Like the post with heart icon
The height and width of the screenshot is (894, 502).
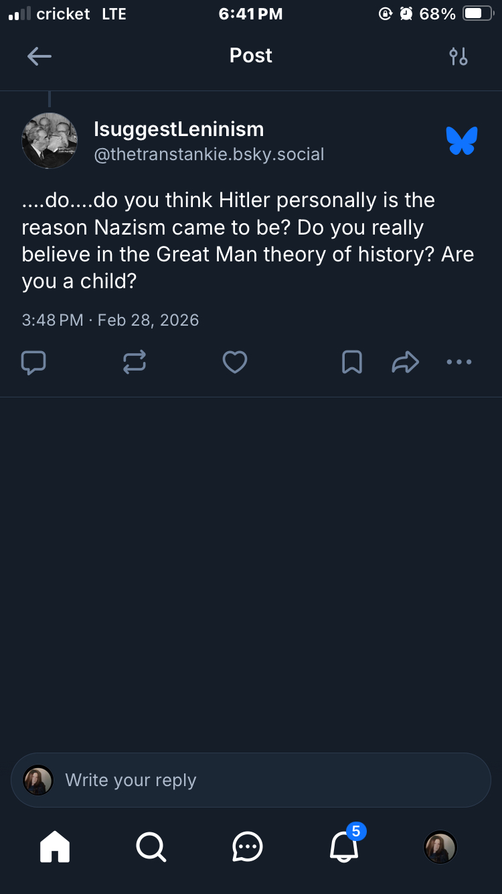[x=235, y=363]
